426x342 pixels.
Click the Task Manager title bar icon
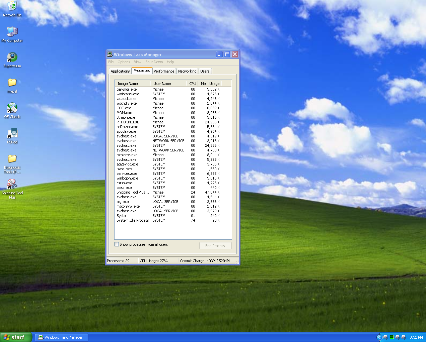click(110, 54)
